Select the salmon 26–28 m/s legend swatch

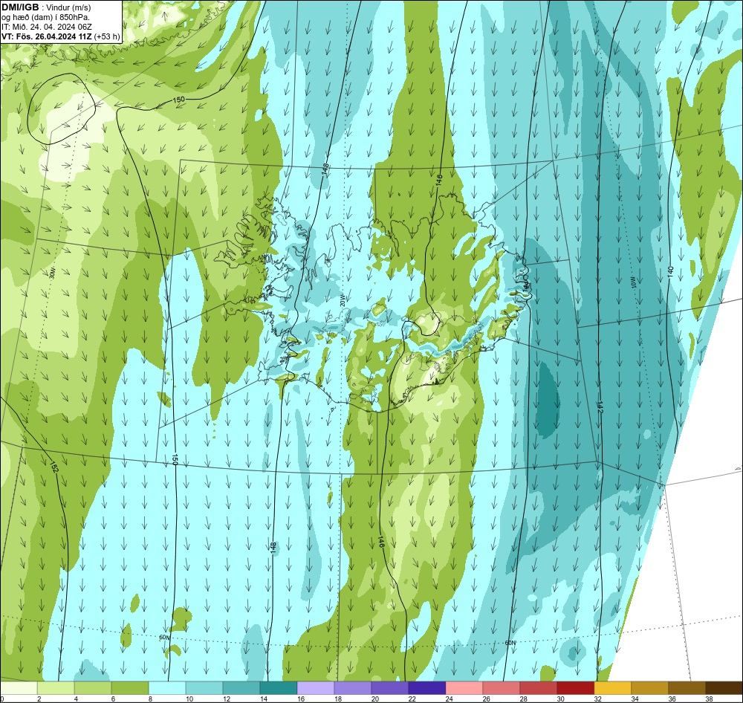(x=502, y=688)
